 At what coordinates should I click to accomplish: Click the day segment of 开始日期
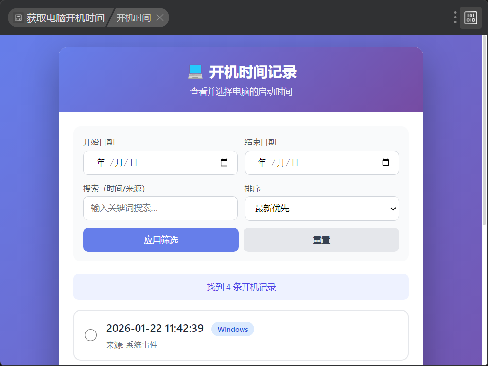click(134, 163)
